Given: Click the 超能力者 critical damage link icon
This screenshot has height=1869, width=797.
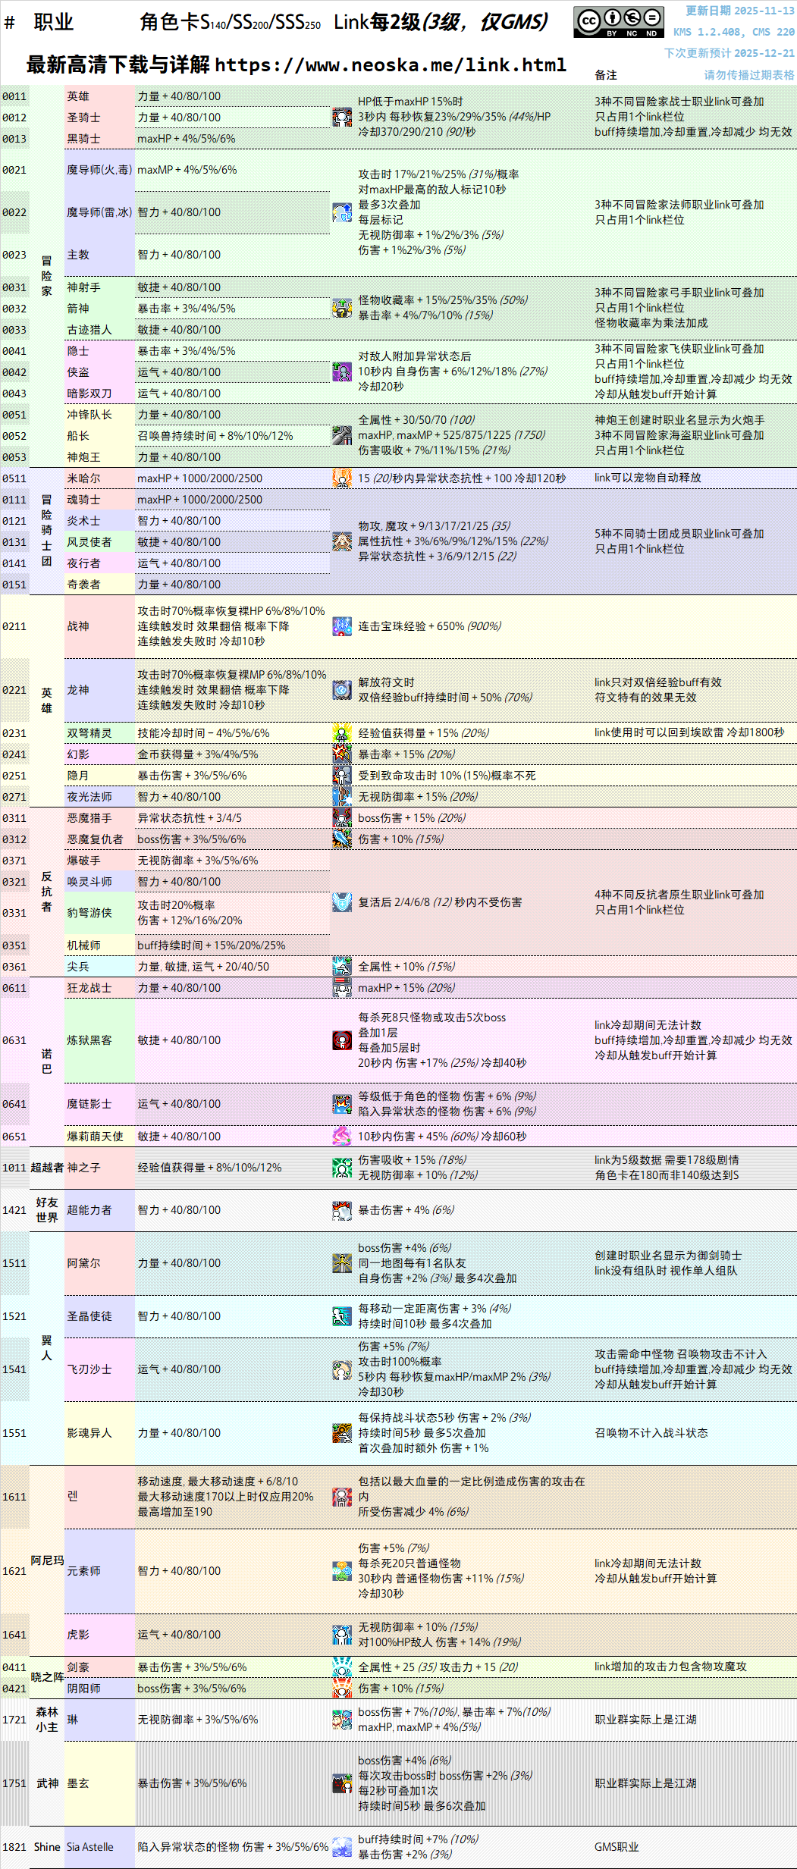Looking at the screenshot, I should [x=342, y=1210].
